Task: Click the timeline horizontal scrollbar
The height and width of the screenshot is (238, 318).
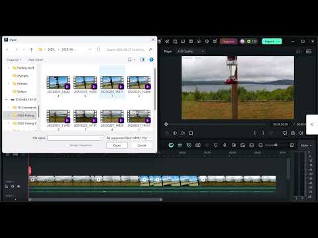Action: (x=95, y=200)
